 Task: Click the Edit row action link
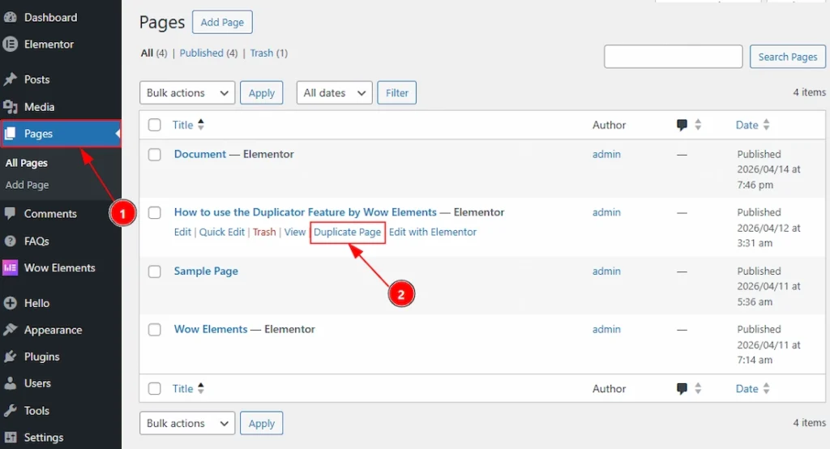pyautogui.click(x=182, y=232)
